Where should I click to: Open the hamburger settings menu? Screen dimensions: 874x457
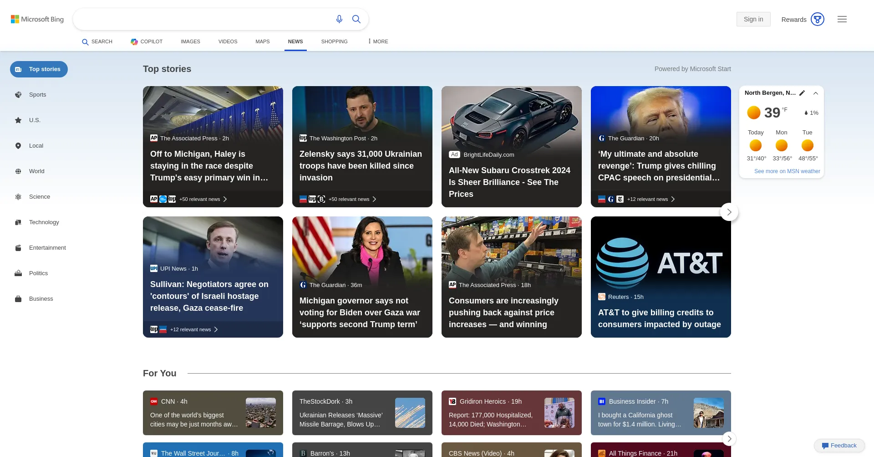(x=842, y=19)
